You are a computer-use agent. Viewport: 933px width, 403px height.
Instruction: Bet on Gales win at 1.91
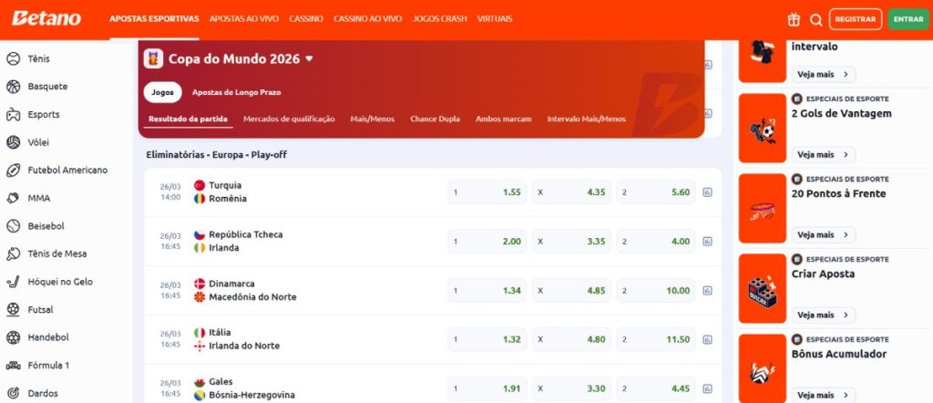pyautogui.click(x=487, y=388)
